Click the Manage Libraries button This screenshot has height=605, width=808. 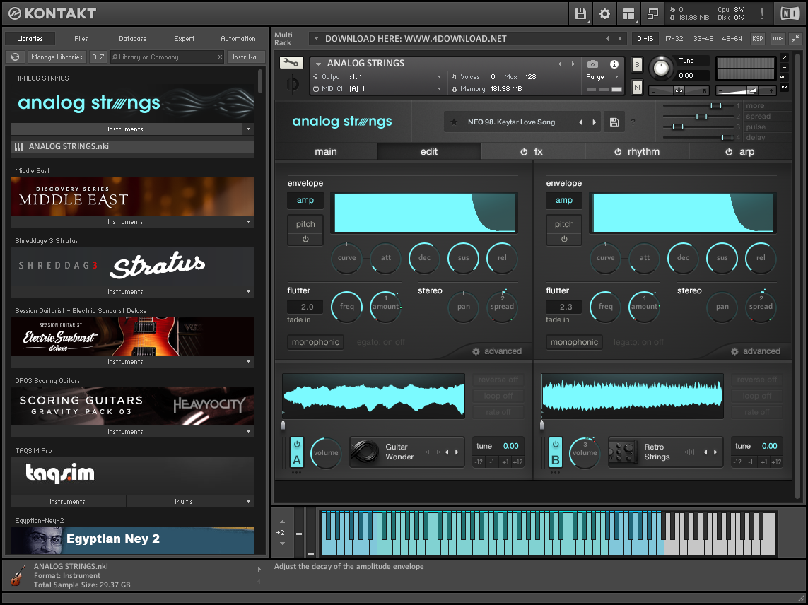57,57
